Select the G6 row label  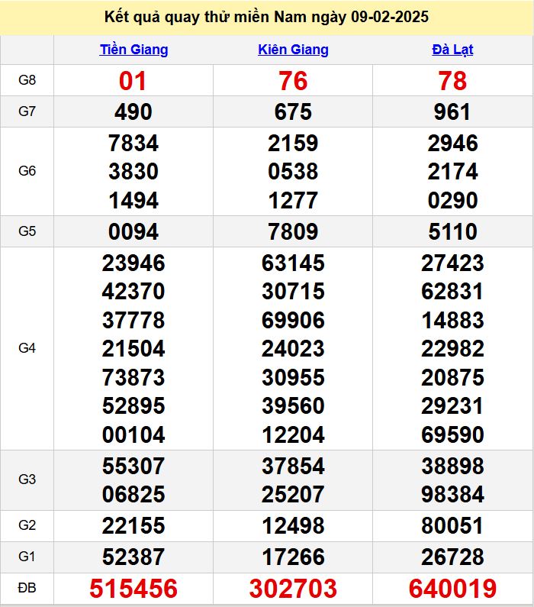coord(27,171)
